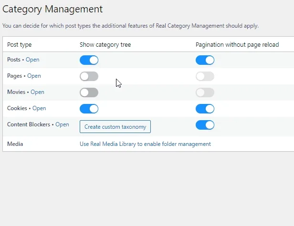Open the Content Blockers link
Viewport: 294px width, 226px height.
[62, 125]
